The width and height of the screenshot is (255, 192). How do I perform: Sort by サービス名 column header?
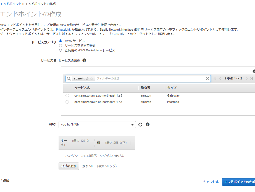(x=82, y=88)
